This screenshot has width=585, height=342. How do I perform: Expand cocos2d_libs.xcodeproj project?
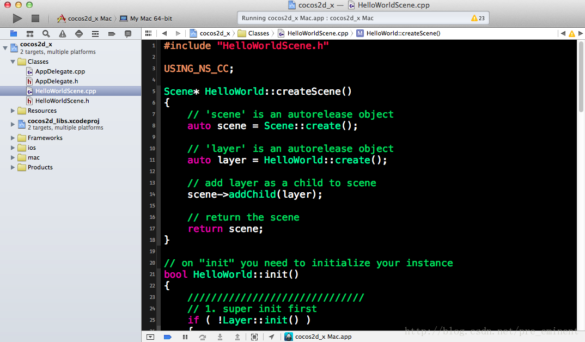point(13,124)
